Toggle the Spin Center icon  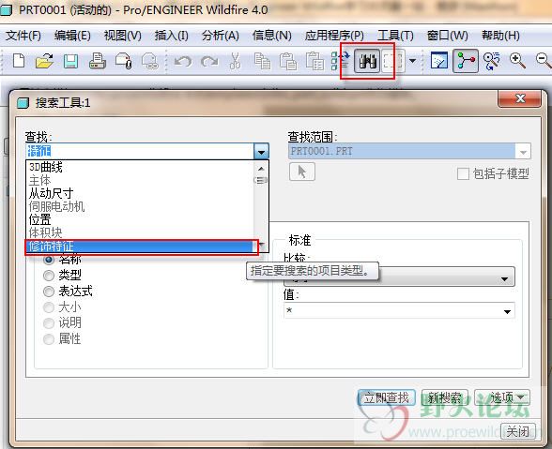pos(466,61)
